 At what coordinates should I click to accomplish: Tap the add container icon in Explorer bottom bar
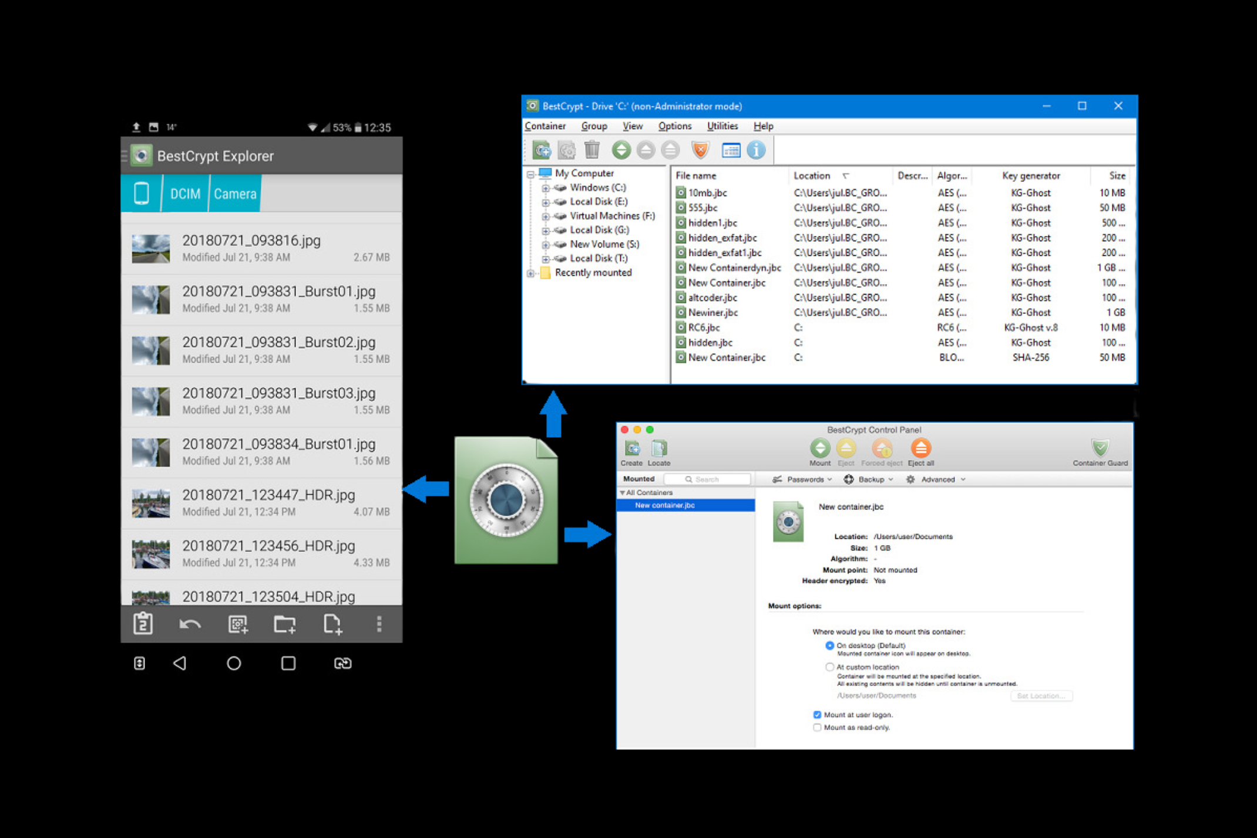click(x=238, y=624)
